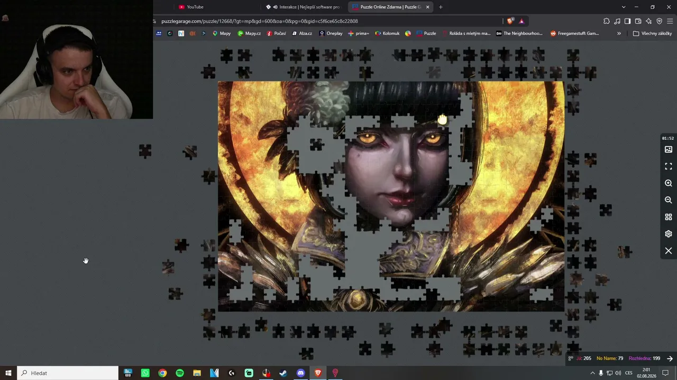This screenshot has height=380, width=677.
Task: Open a new browser tab
Action: coord(441,7)
